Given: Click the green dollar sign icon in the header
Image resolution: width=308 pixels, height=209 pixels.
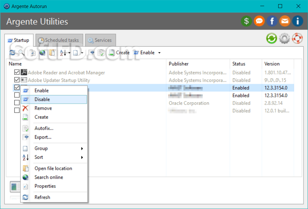Looking at the screenshot, I should 246,21.
